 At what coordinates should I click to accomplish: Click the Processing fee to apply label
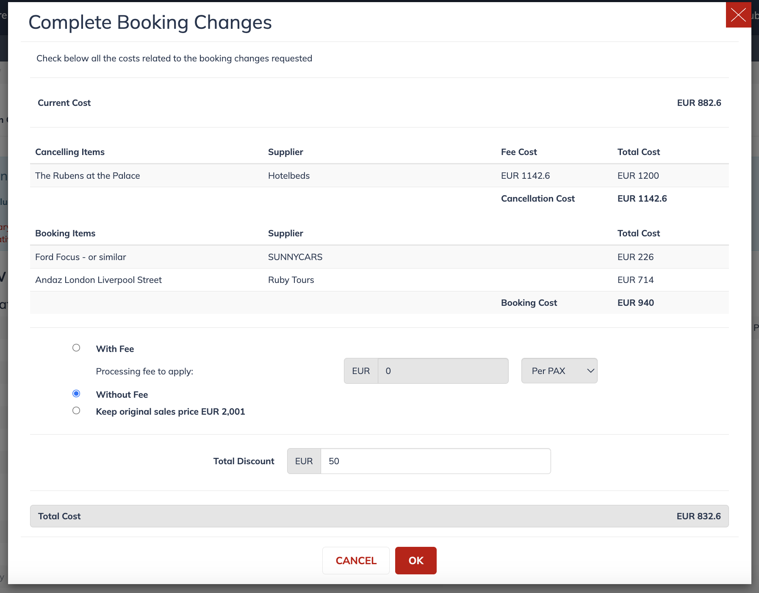click(x=144, y=371)
